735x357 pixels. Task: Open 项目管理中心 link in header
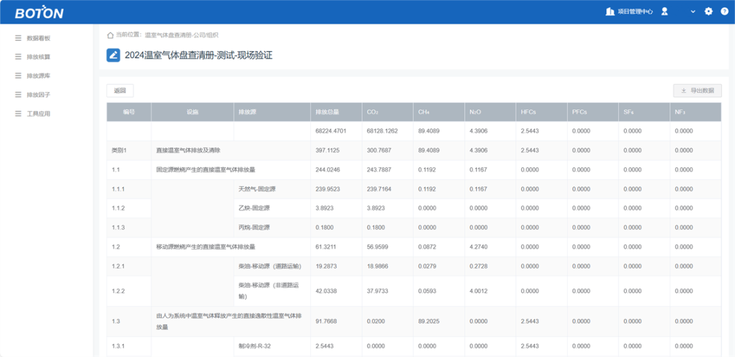coord(635,12)
